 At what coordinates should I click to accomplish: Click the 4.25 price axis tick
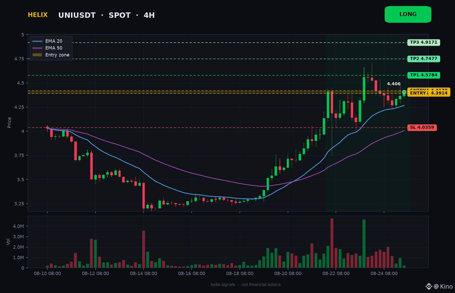click(x=19, y=107)
